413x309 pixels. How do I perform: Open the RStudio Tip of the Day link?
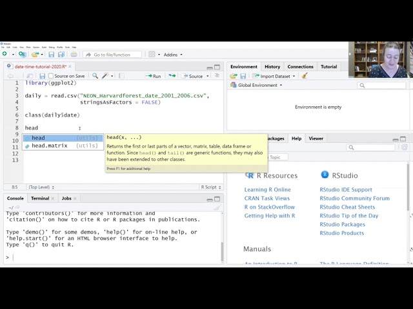pos(348,216)
